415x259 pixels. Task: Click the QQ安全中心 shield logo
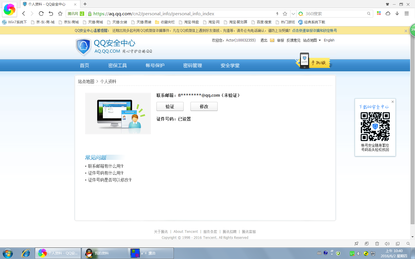84,47
